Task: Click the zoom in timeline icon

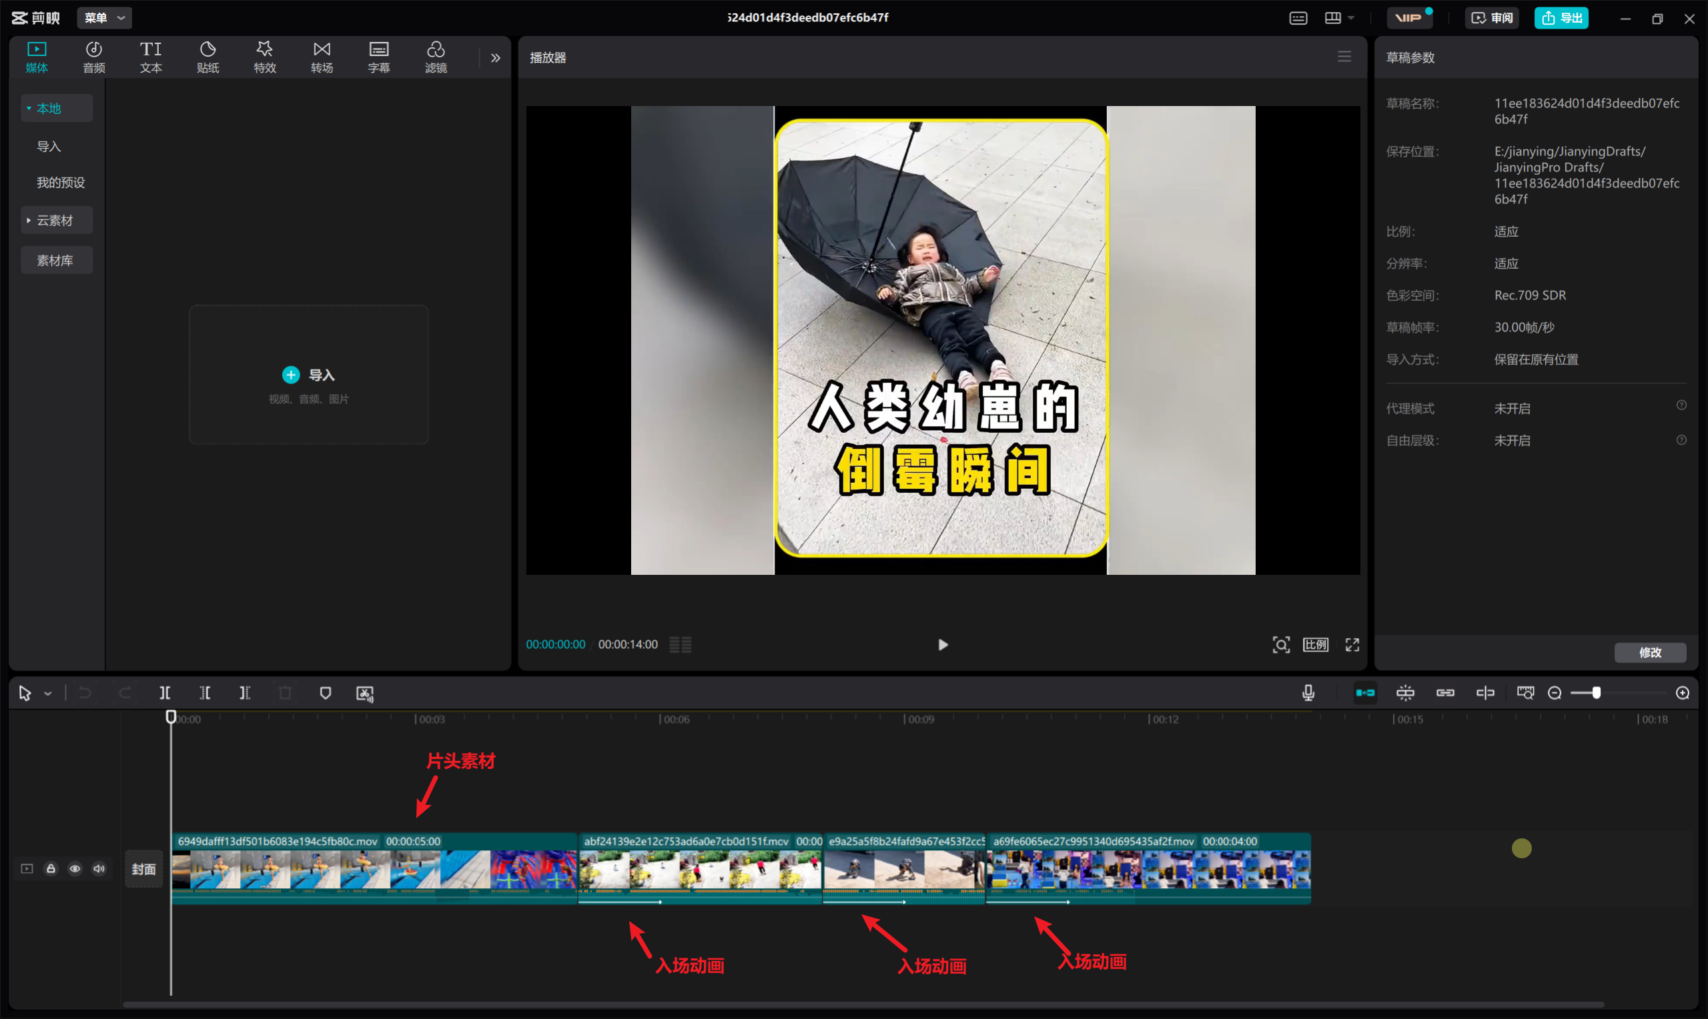Action: pos(1682,693)
